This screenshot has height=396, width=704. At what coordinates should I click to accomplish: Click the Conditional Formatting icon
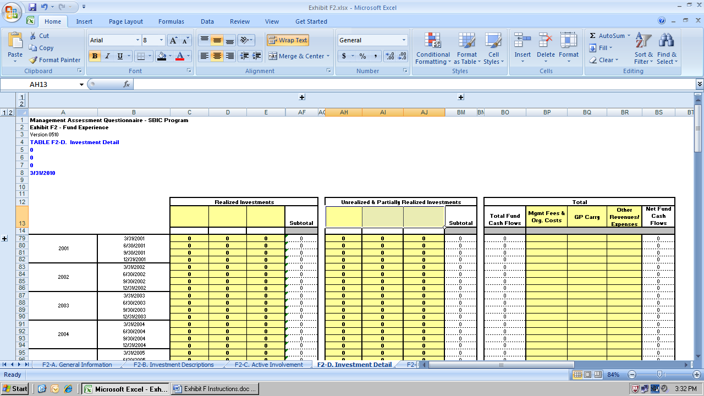coord(433,41)
